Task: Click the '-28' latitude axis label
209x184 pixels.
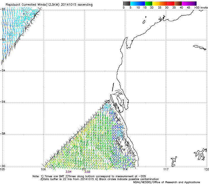Action: click(3, 134)
